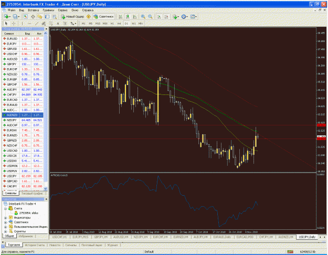The width and height of the screenshot is (328, 255).
Task: Switch to the Новости terminal tab
Action: [x=55, y=245]
